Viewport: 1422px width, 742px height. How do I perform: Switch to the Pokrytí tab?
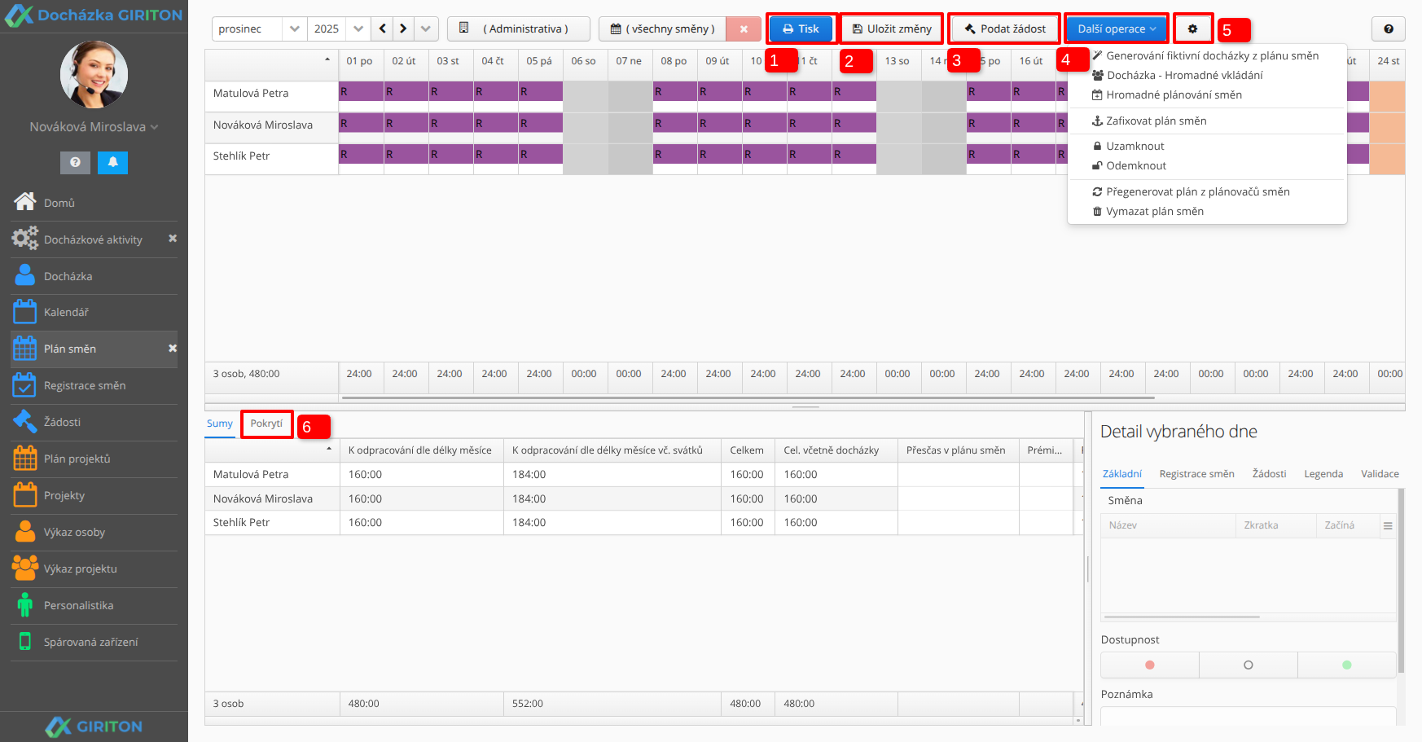[x=266, y=424]
